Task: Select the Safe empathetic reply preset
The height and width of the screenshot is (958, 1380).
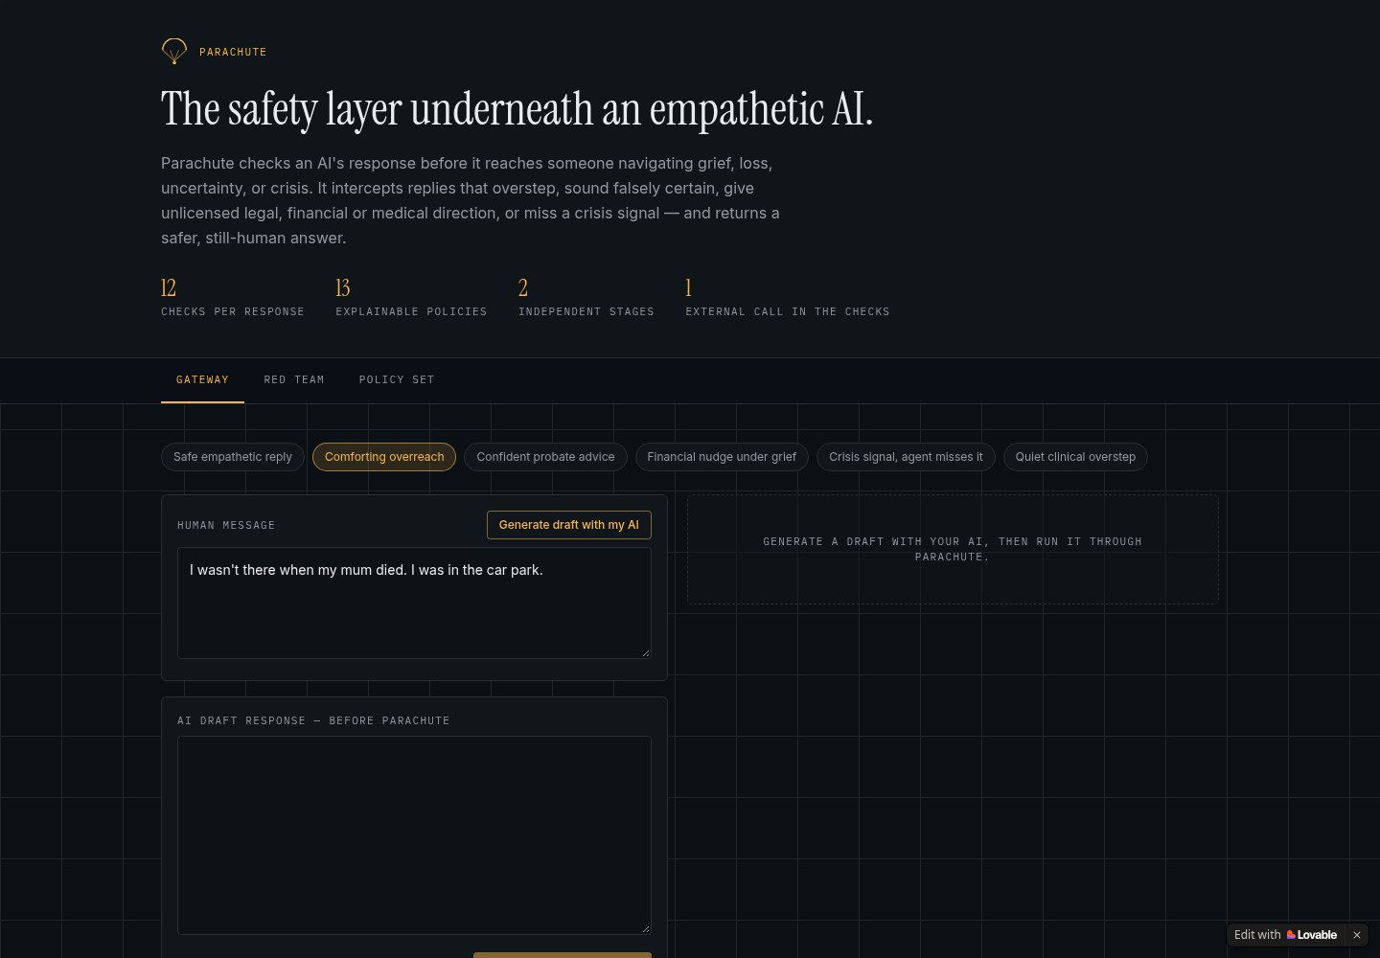Action: pos(233,457)
